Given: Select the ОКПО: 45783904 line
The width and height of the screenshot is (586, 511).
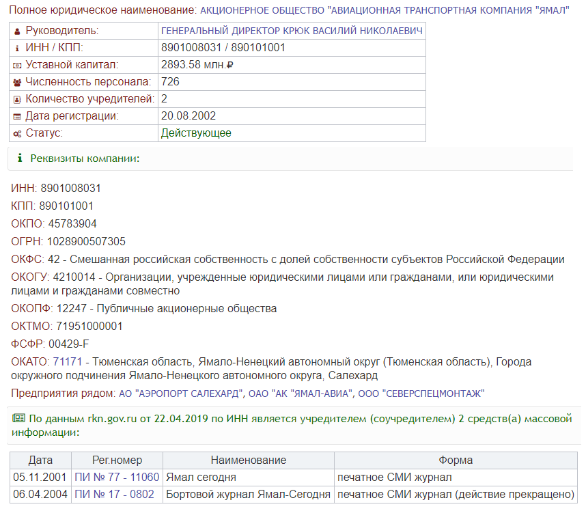Looking at the screenshot, I should [54, 224].
